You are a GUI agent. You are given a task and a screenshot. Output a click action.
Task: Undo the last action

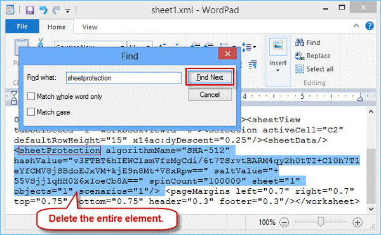(x=43, y=10)
